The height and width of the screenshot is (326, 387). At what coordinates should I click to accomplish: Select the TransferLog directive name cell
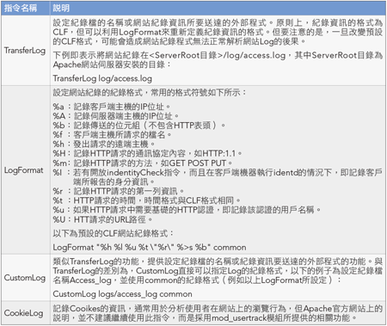tap(25, 51)
